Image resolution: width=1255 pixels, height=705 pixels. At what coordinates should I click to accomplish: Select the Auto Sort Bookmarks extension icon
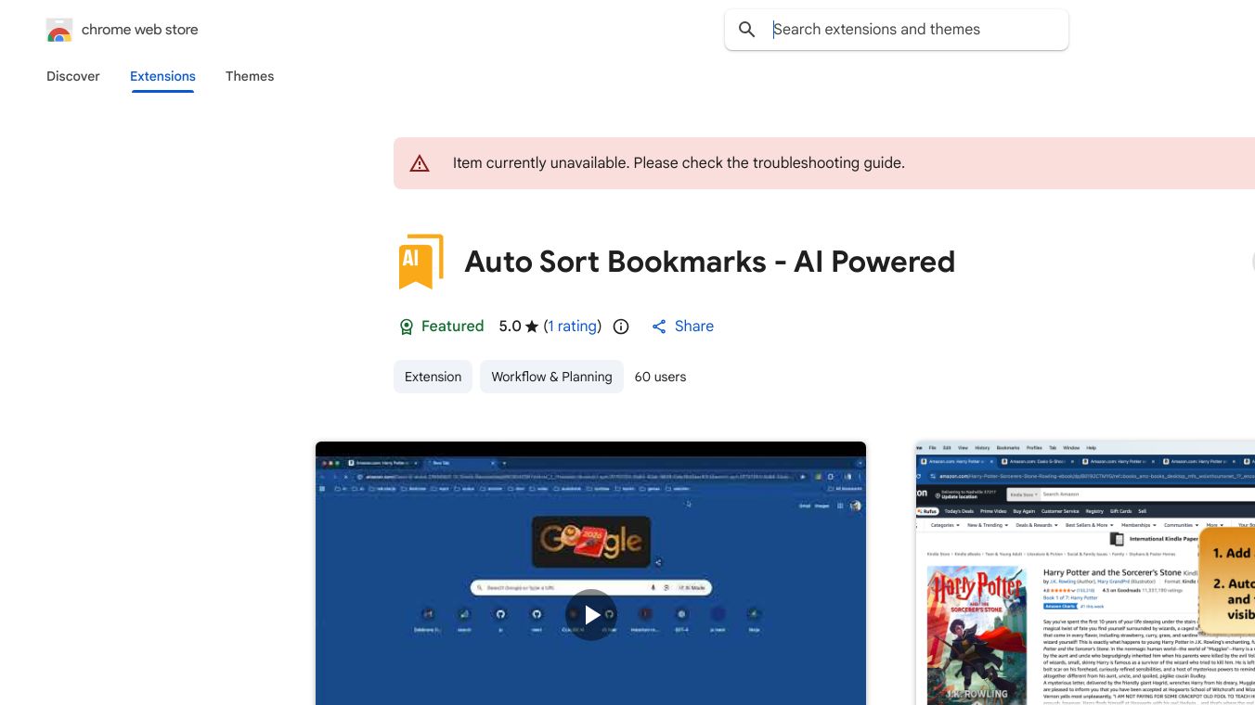(420, 262)
